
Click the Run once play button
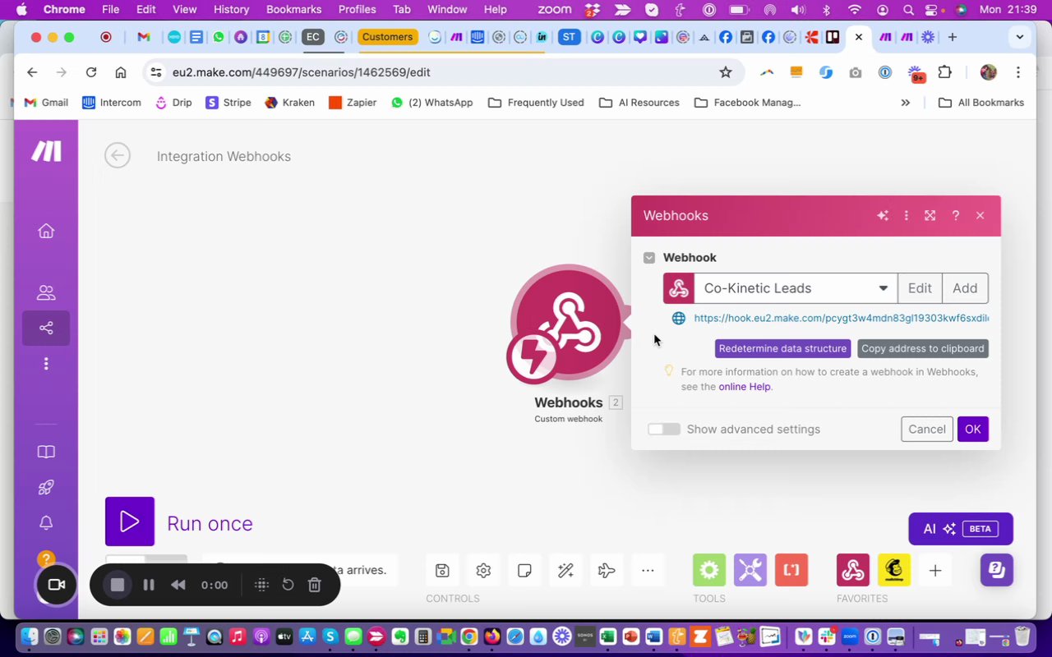pos(130,521)
